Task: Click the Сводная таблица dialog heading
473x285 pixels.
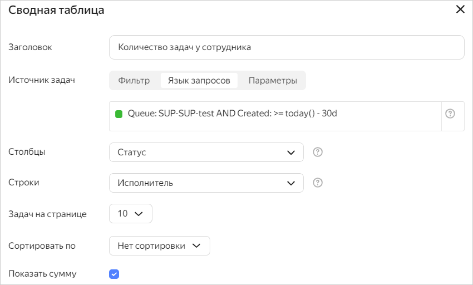Action: 56,10
